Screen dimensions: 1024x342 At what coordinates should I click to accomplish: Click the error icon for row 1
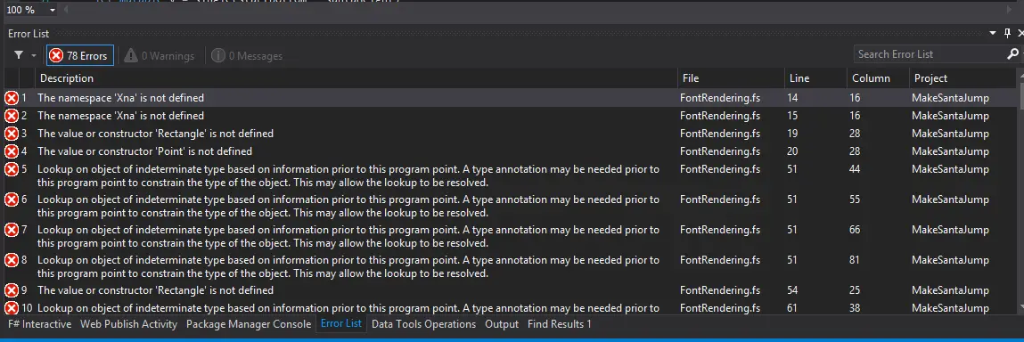click(x=12, y=98)
